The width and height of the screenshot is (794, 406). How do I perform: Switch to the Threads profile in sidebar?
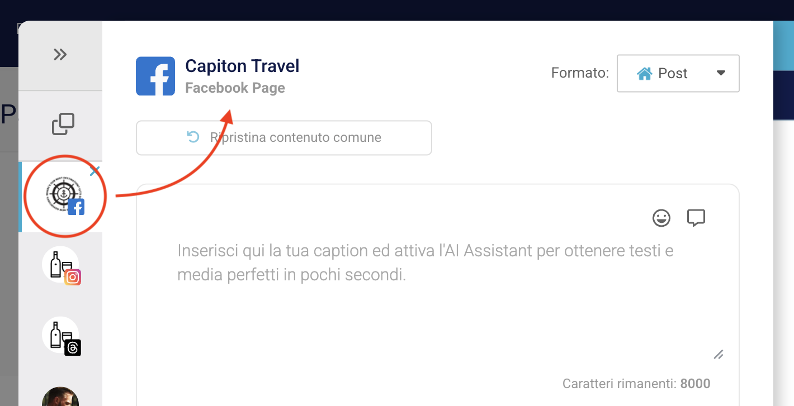(x=60, y=336)
